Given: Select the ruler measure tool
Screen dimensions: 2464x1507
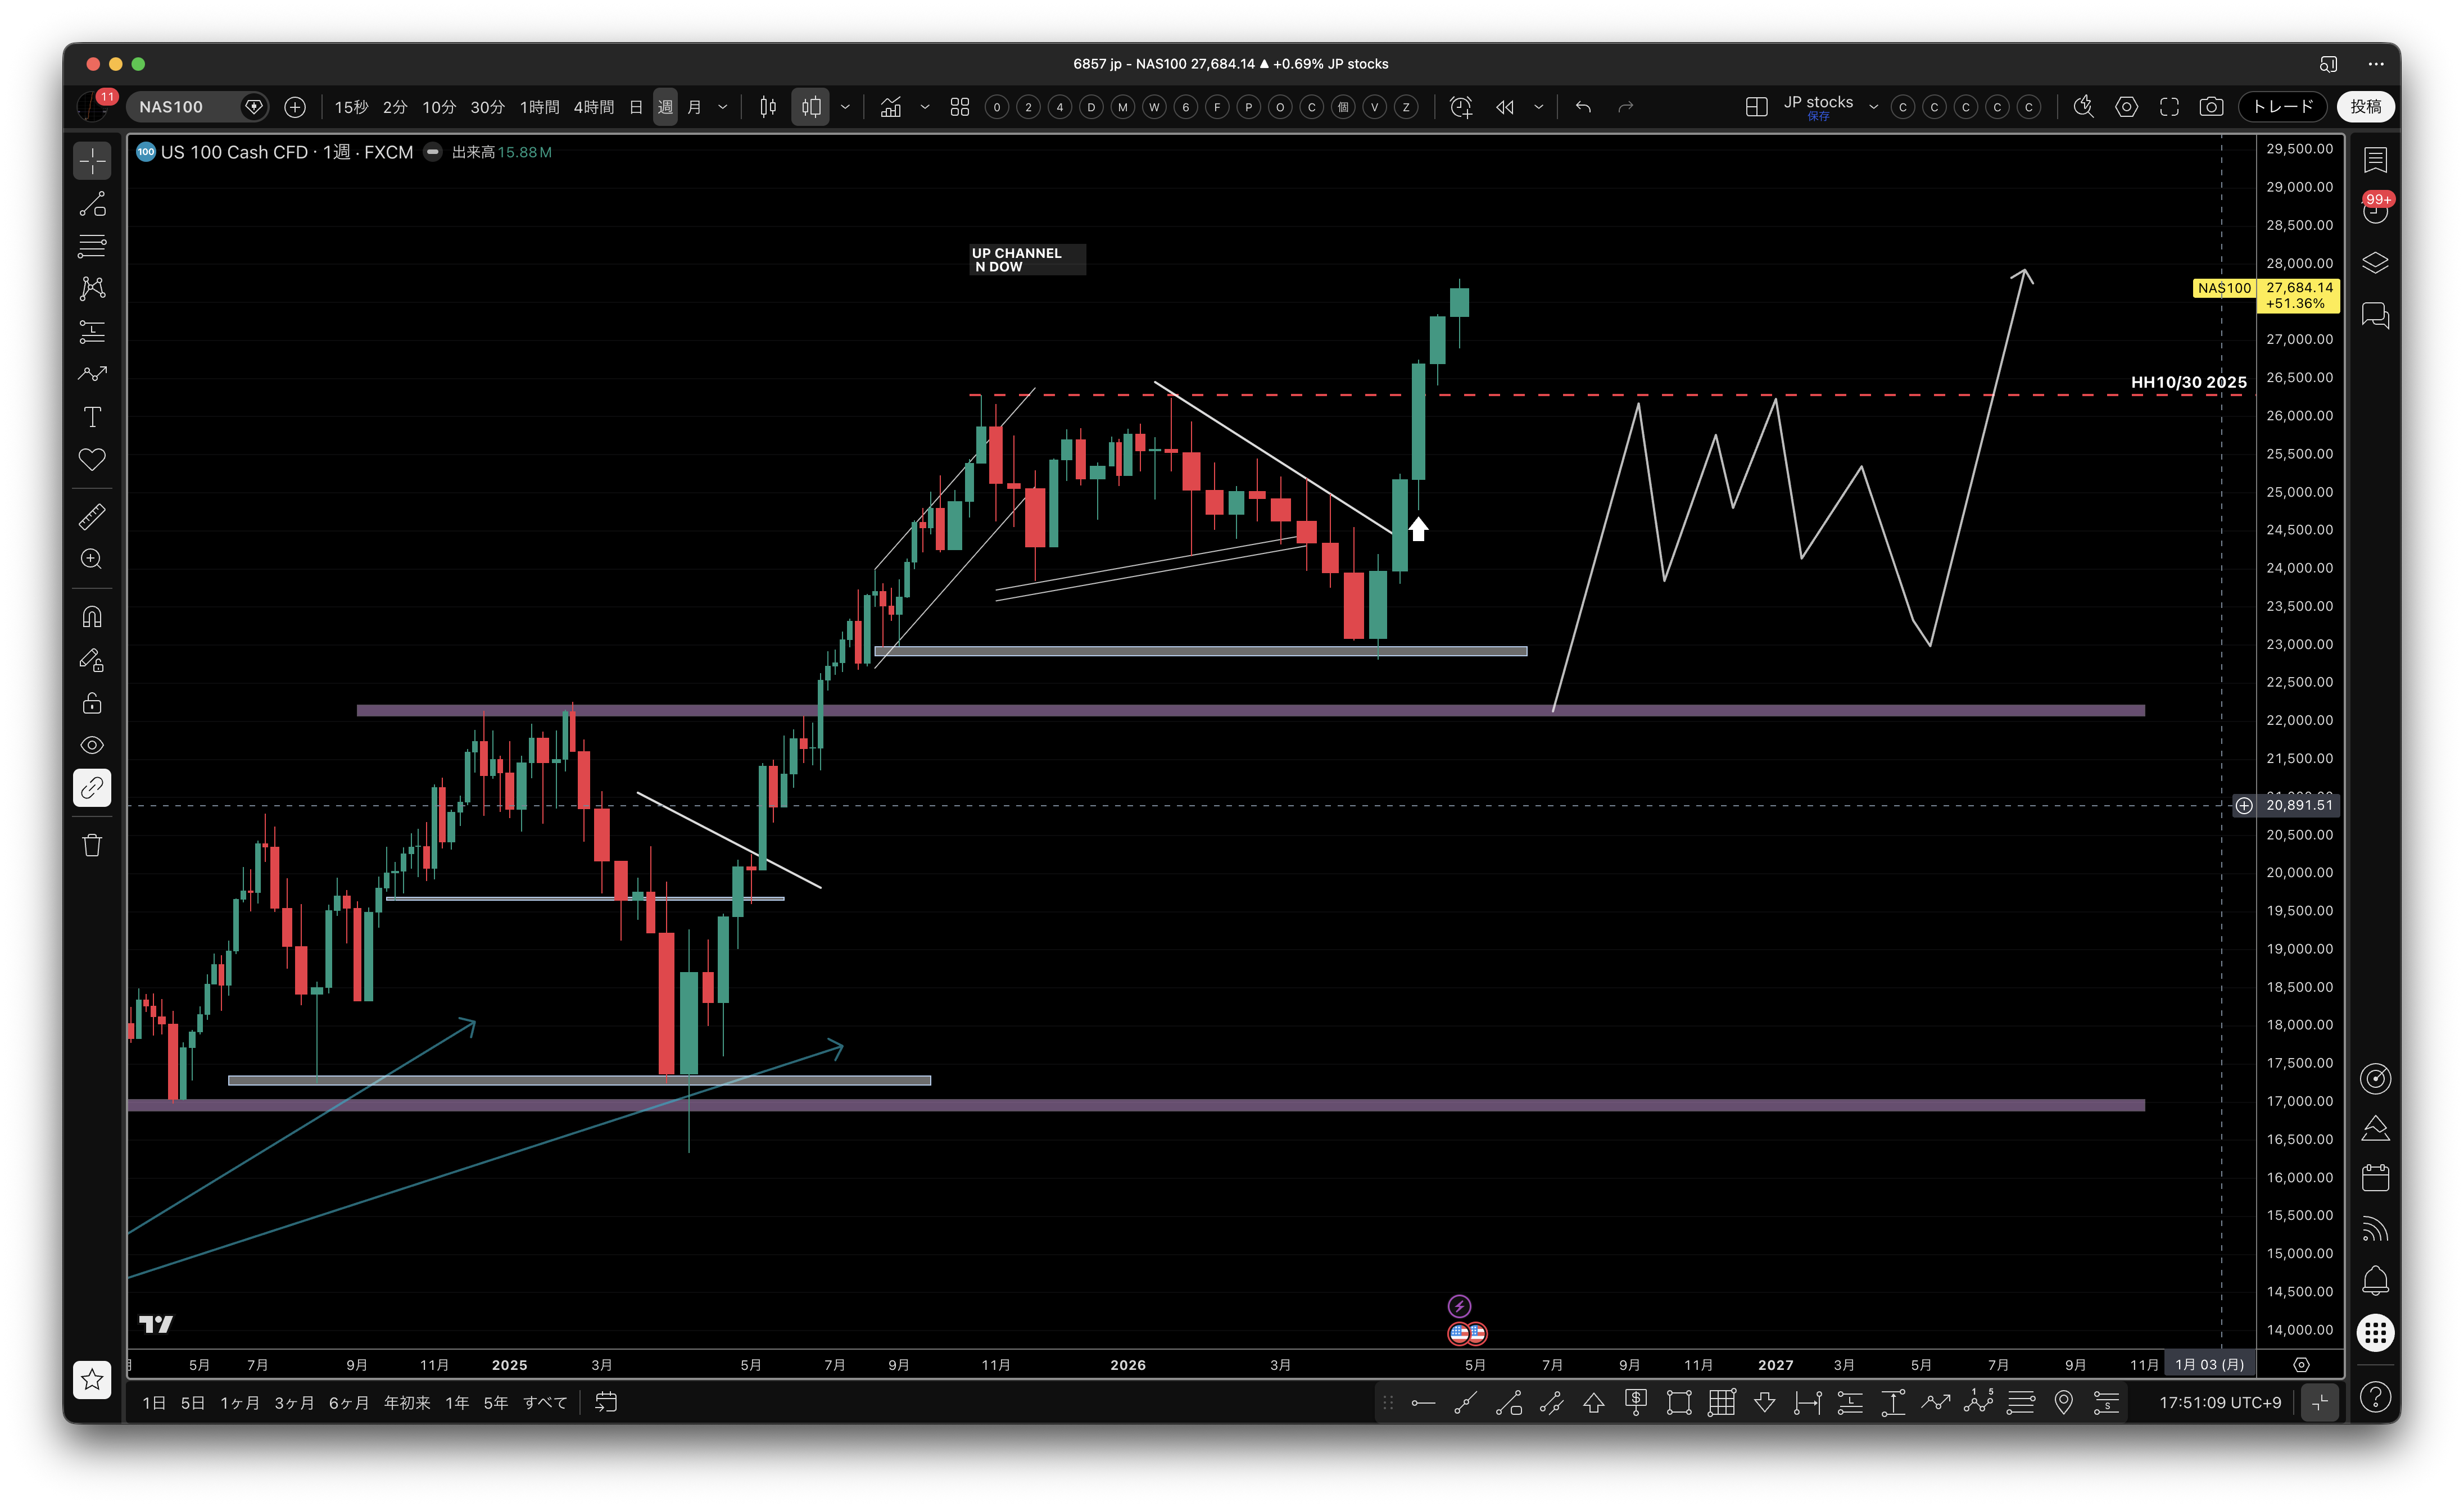Looking at the screenshot, I should [92, 517].
